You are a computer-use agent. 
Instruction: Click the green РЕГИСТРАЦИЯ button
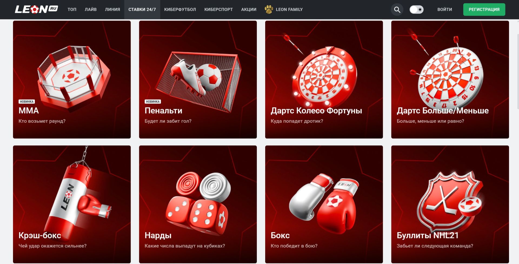coord(484,9)
